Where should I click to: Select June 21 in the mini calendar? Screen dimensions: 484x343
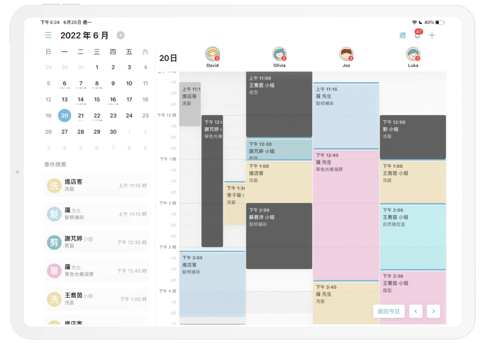click(81, 116)
